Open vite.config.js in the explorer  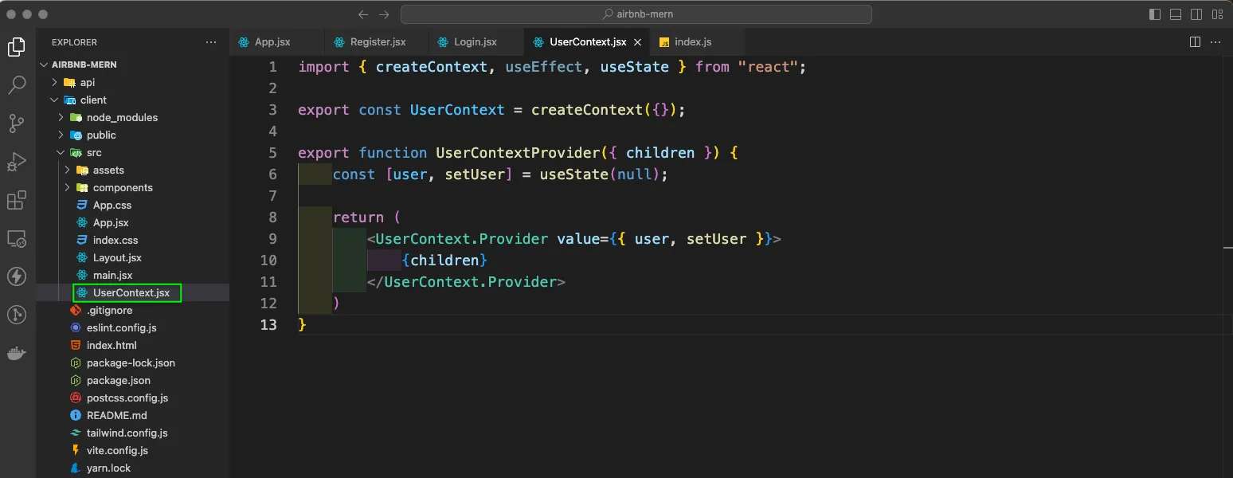point(132,450)
